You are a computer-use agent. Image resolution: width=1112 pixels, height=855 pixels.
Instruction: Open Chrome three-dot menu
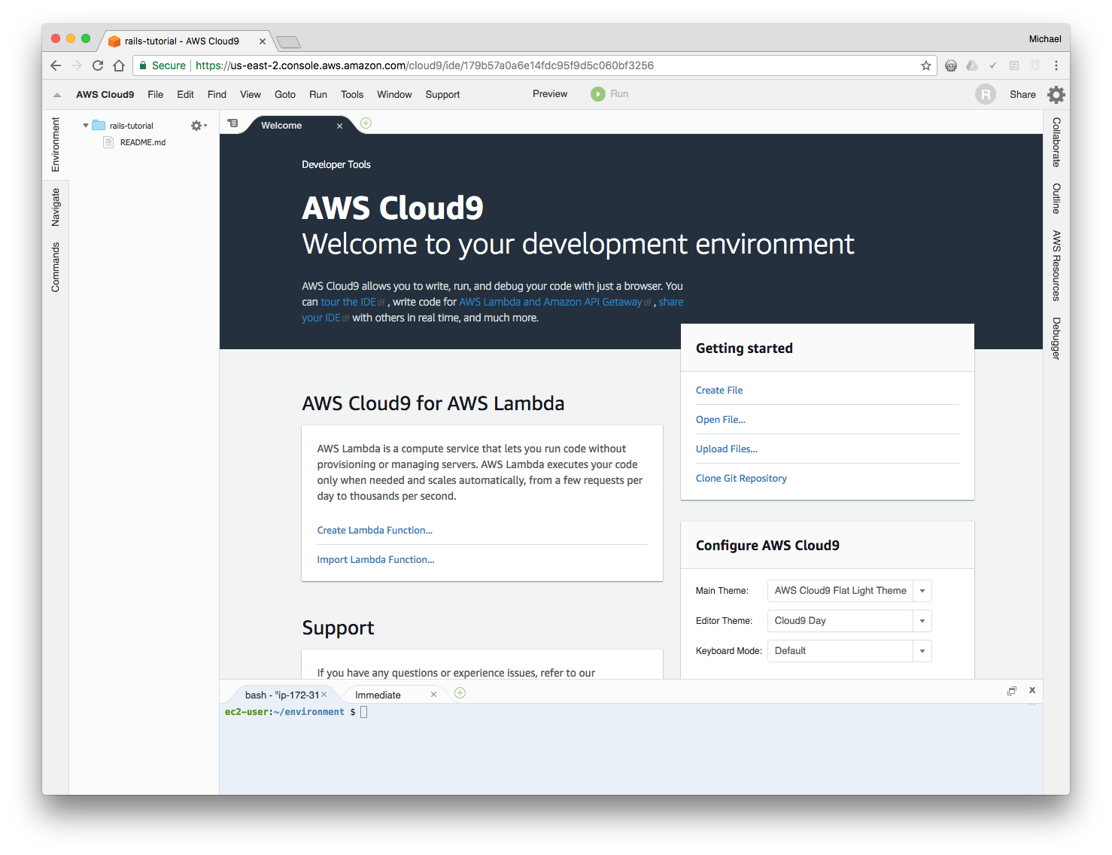(x=1056, y=65)
